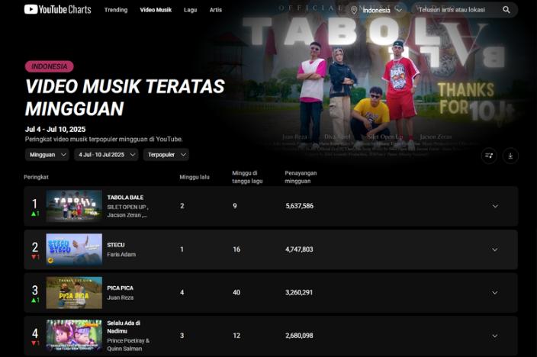This screenshot has height=357, width=537.
Task: Click the VIDEO MUSIK TERATAS MINGGUAN heading
Action: pos(124,98)
